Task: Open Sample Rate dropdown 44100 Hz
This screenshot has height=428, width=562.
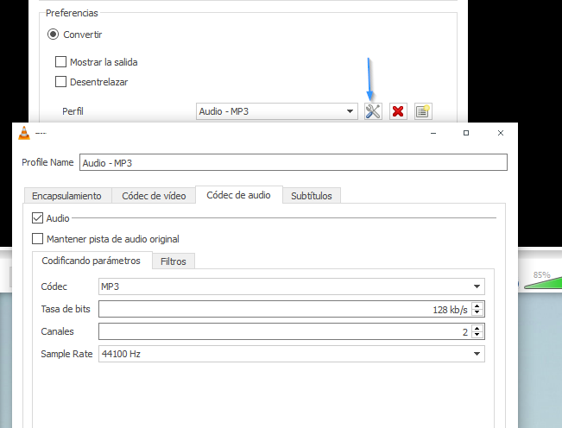Action: [x=292, y=354]
